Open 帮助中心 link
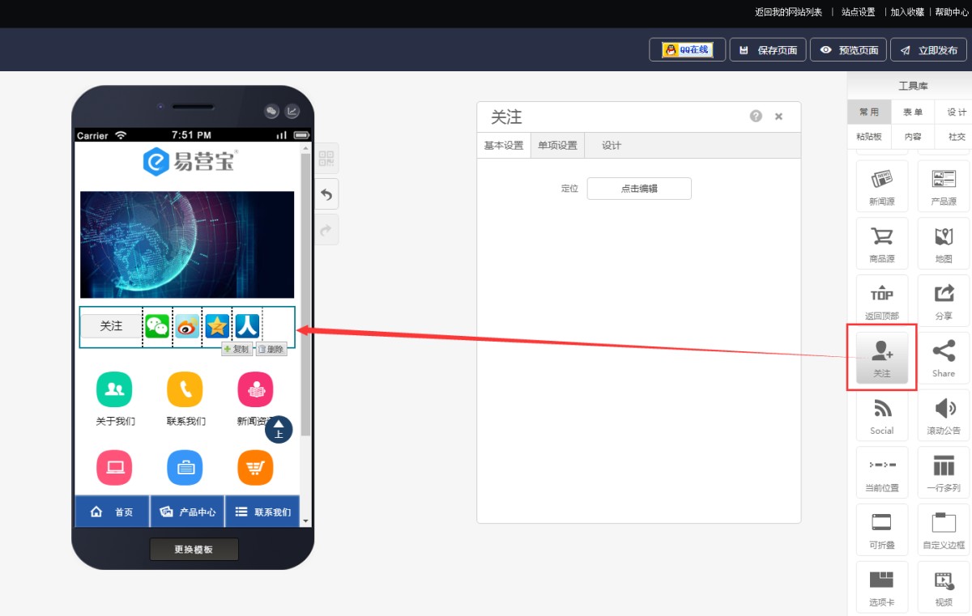This screenshot has height=616, width=972. coord(951,12)
